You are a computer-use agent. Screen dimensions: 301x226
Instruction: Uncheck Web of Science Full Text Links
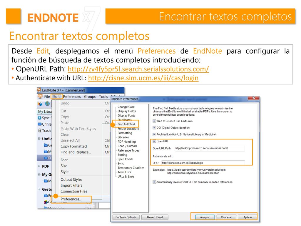(x=154, y=121)
